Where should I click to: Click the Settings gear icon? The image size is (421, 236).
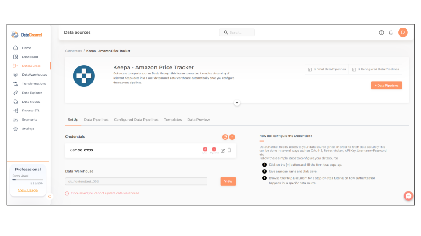click(x=15, y=128)
